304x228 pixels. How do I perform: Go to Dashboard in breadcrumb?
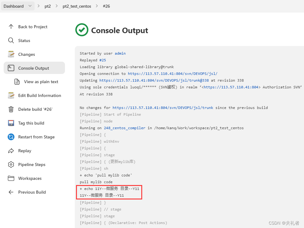13,6
